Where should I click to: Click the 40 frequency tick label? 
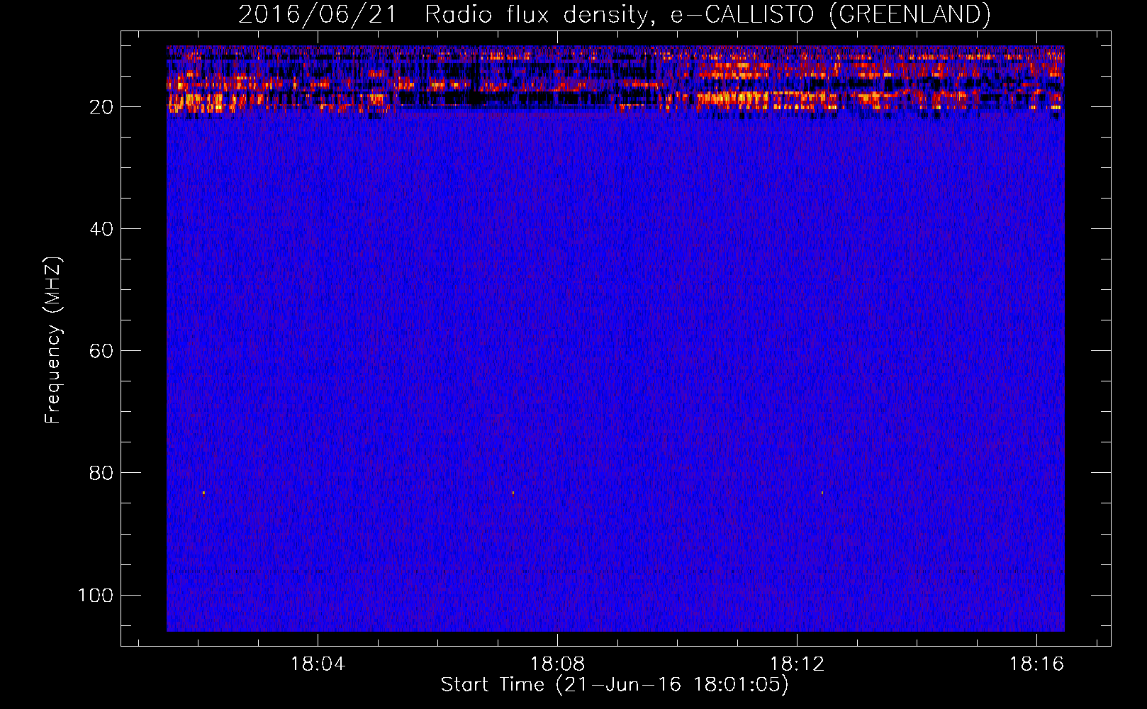click(101, 229)
